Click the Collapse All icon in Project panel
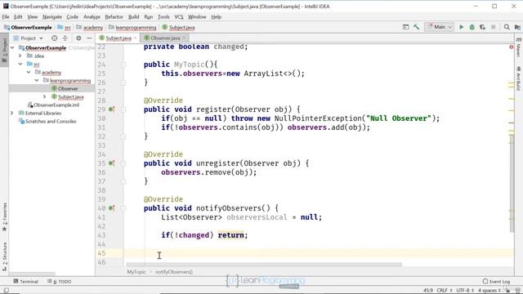523x294 pixels. 65,38
